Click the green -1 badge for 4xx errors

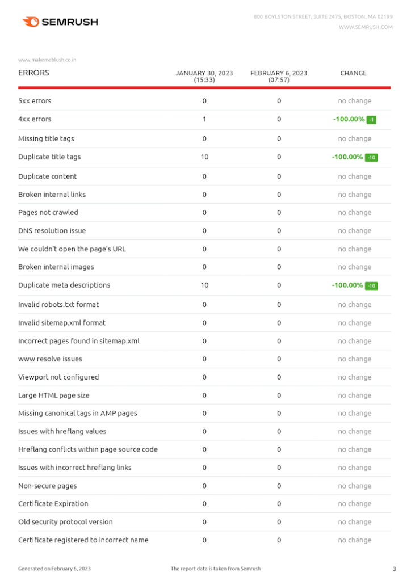(371, 120)
